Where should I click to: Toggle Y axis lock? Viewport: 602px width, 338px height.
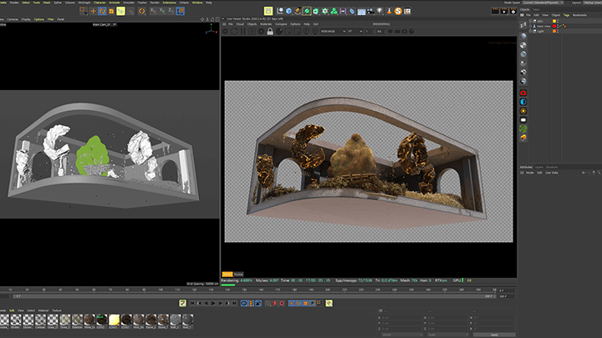coord(162,11)
